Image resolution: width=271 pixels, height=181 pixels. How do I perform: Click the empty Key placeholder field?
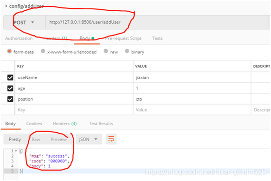pyautogui.click(x=74, y=110)
